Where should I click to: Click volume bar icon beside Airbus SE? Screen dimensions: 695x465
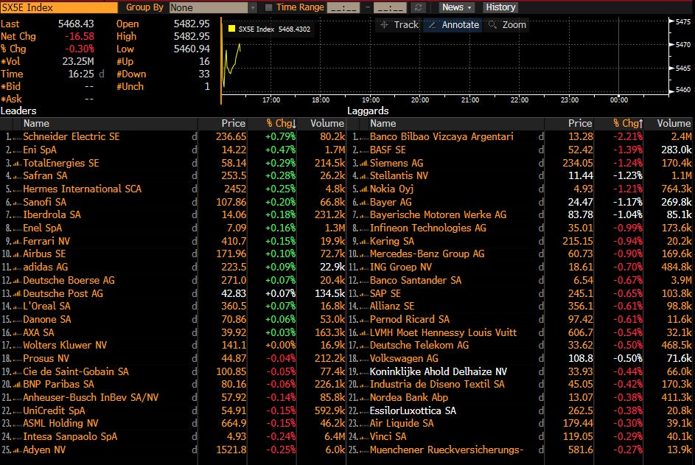17,254
